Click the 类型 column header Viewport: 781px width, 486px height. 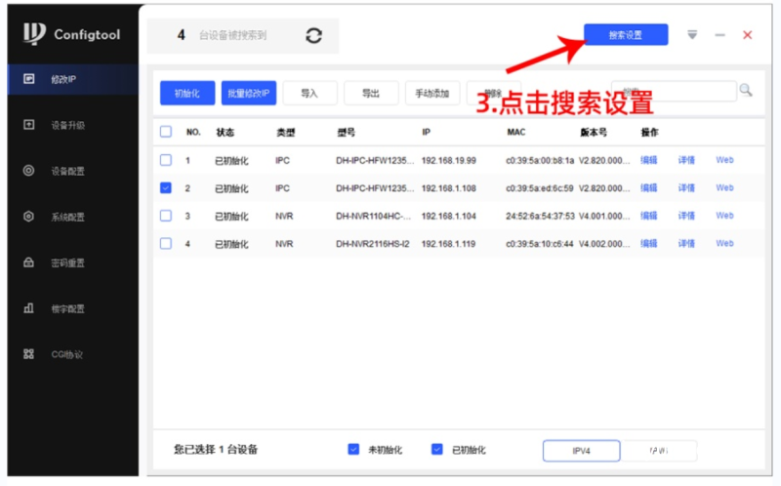coord(285,132)
